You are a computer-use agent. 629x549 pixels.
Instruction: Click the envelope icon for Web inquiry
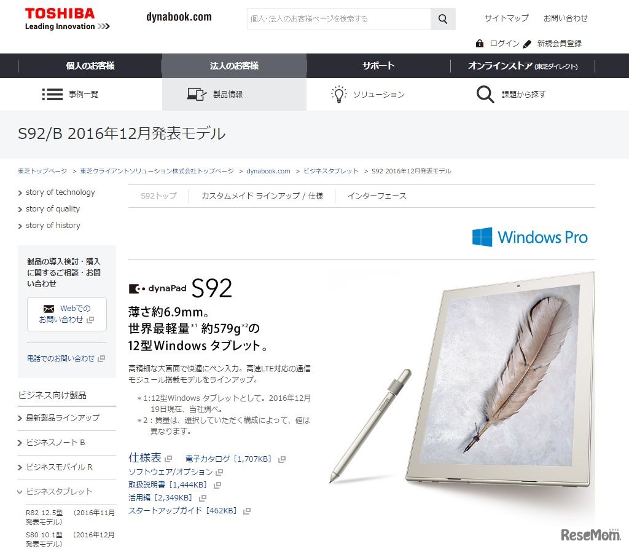pos(49,309)
